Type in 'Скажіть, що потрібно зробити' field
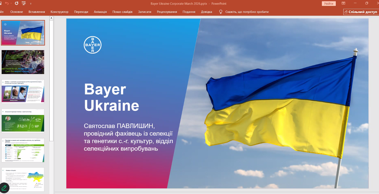 tap(247, 12)
